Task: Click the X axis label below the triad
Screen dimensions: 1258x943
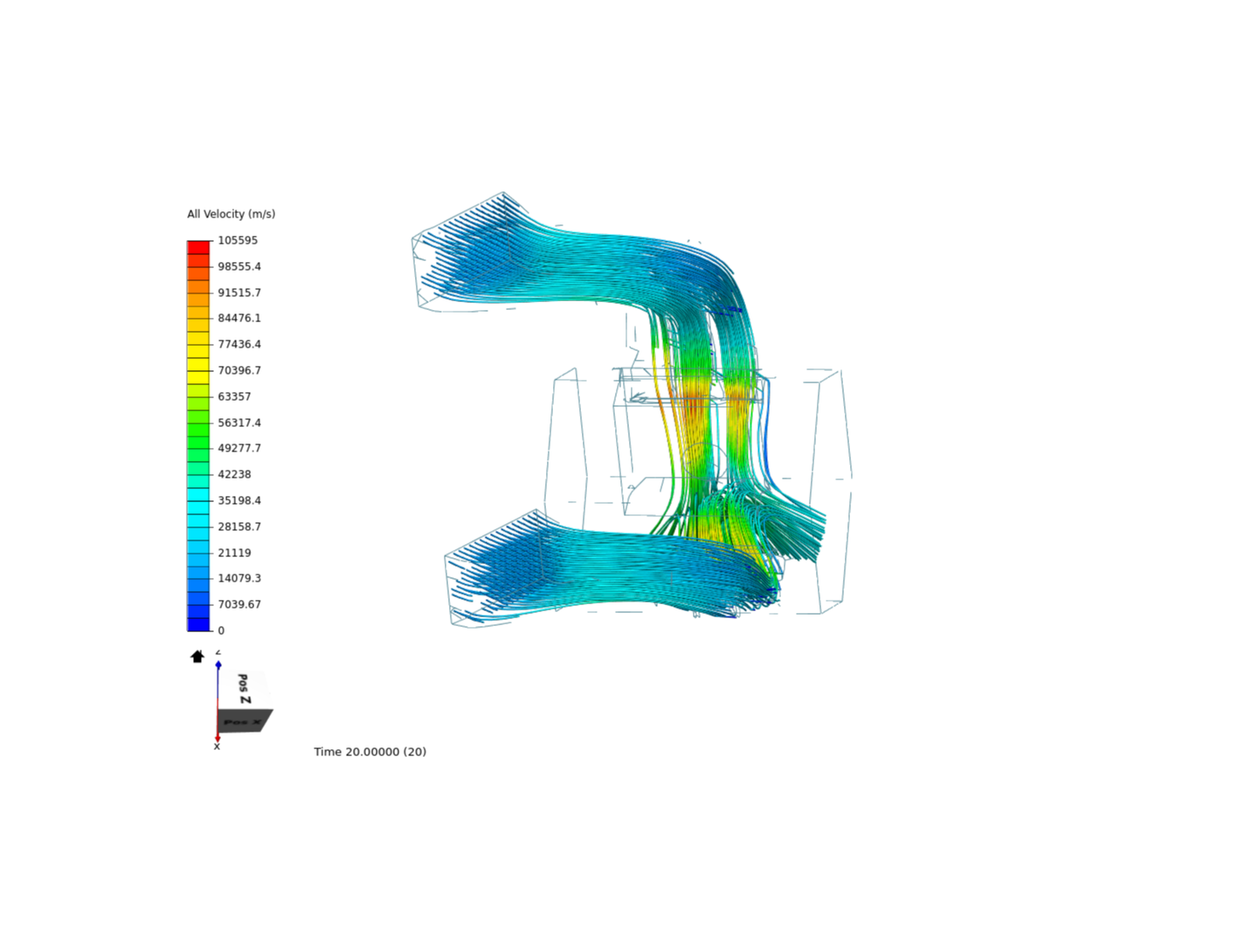Action: pyautogui.click(x=217, y=747)
